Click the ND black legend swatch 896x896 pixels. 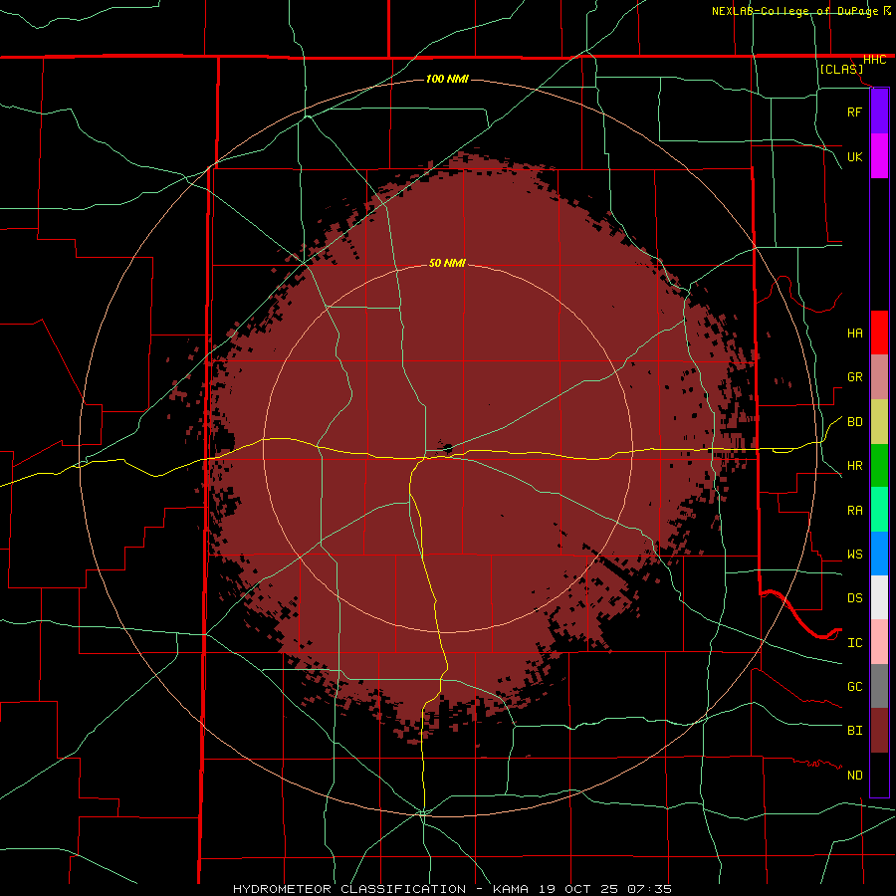879,775
